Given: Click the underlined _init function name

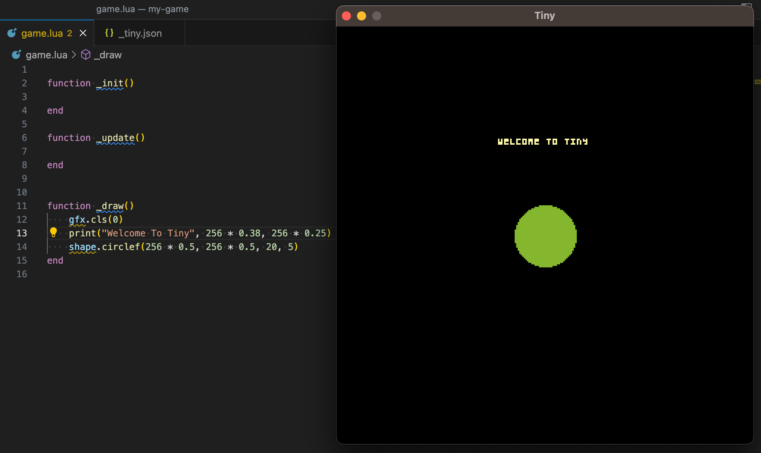Looking at the screenshot, I should pyautogui.click(x=110, y=83).
